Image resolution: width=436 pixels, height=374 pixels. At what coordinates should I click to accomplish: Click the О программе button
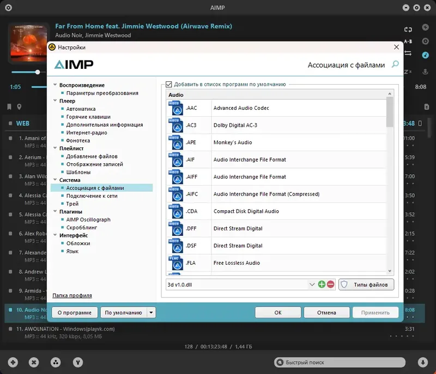click(x=75, y=312)
